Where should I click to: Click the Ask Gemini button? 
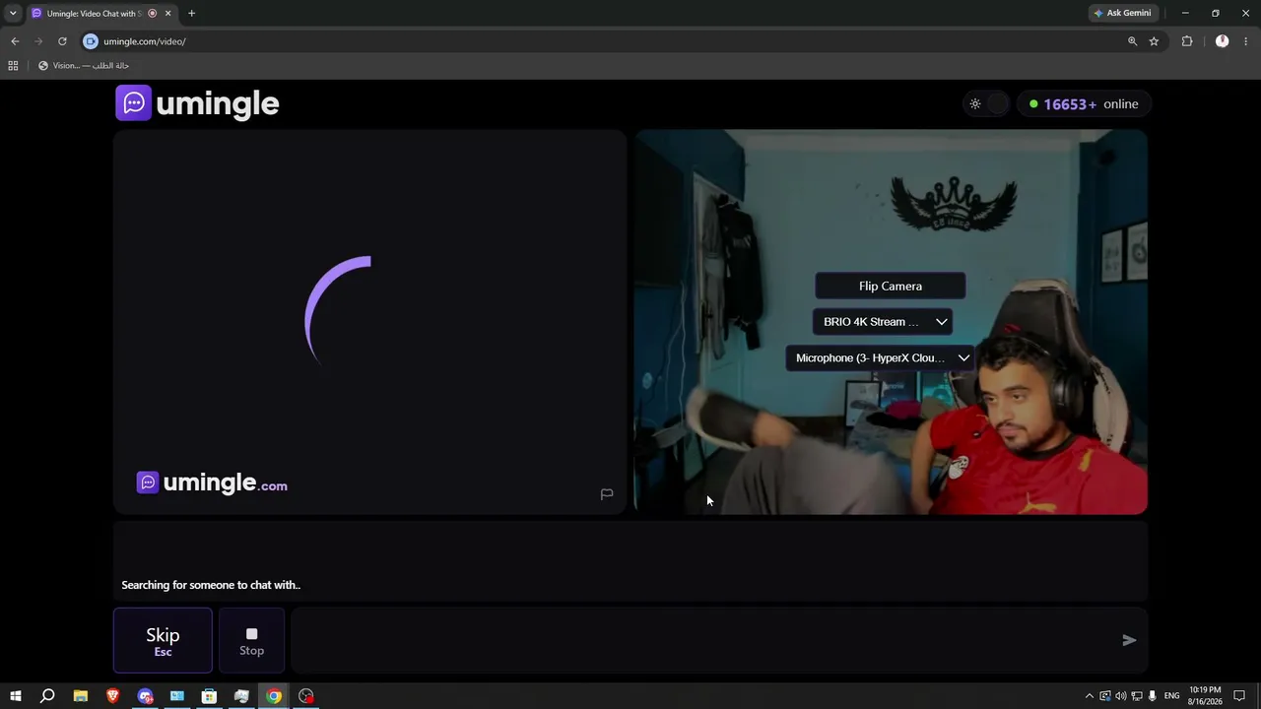(x=1122, y=13)
